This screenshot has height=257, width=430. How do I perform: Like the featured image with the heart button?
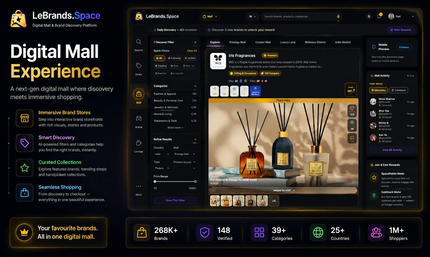pyautogui.click(x=352, y=111)
